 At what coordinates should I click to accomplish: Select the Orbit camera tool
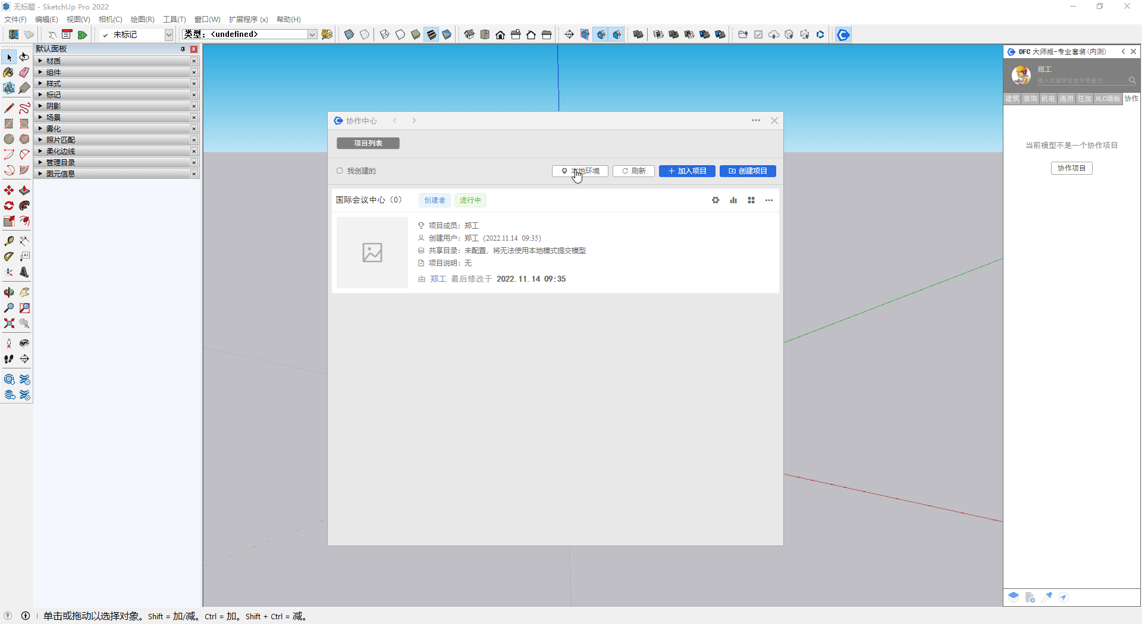[9, 292]
